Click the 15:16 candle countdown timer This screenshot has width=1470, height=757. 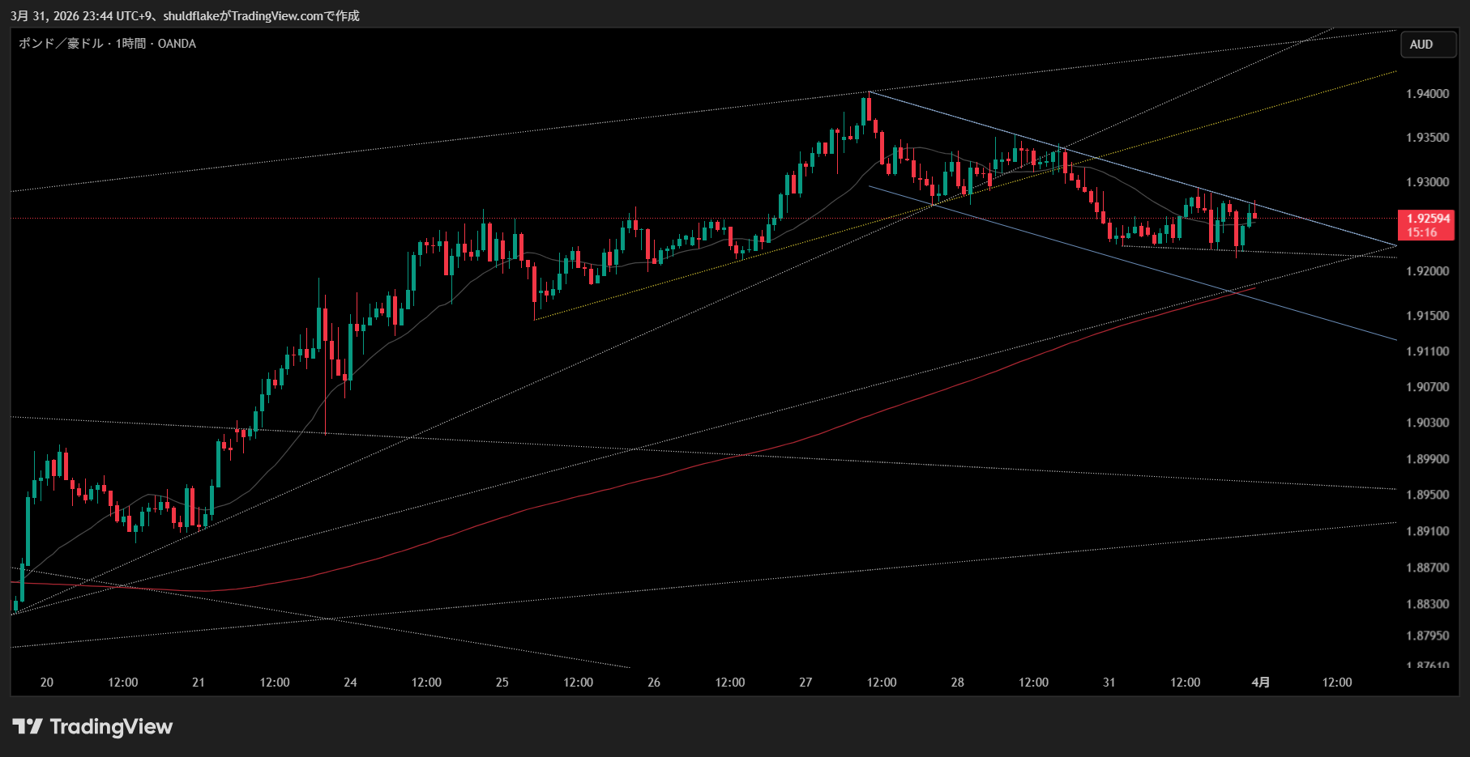tap(1422, 232)
